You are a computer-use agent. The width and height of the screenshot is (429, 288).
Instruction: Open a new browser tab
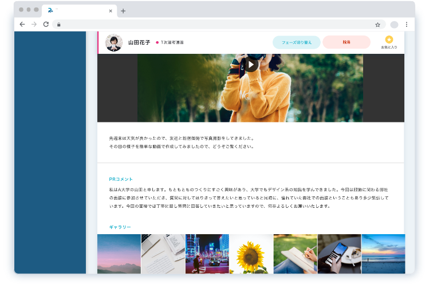click(x=123, y=11)
